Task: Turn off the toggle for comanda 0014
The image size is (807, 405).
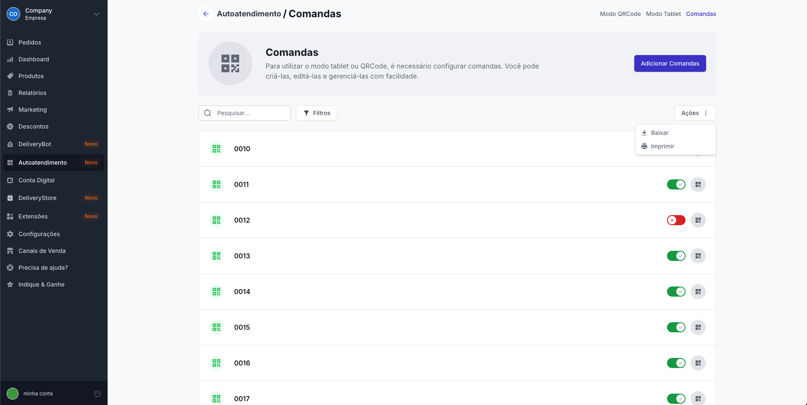Action: pos(676,292)
